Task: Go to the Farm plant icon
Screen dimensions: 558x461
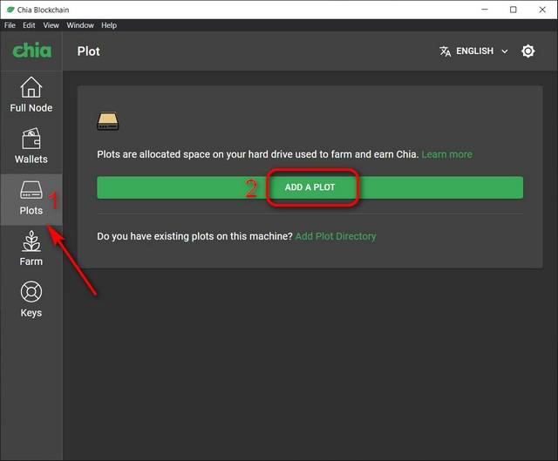Action: click(x=31, y=241)
